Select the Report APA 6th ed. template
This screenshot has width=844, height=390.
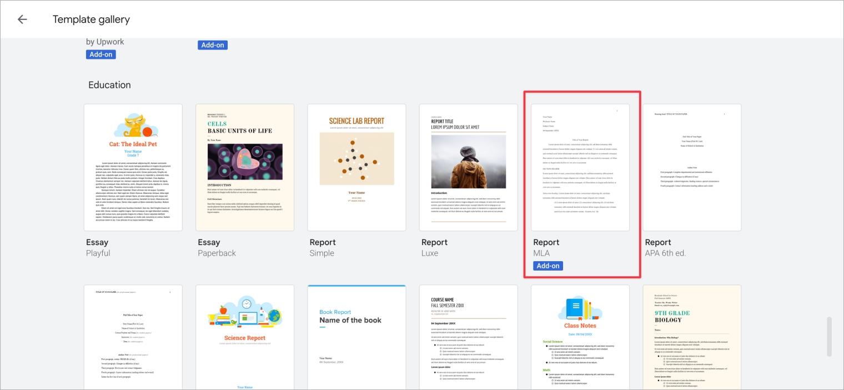pos(692,167)
